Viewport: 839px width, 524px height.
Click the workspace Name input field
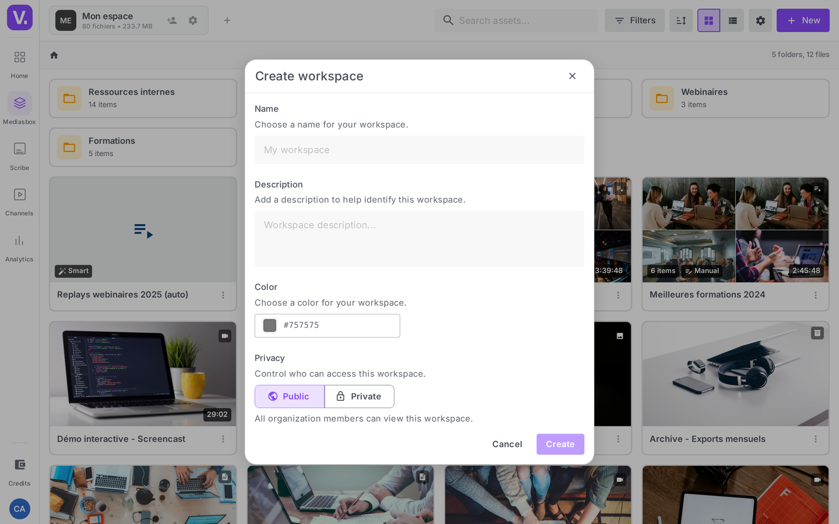(419, 150)
